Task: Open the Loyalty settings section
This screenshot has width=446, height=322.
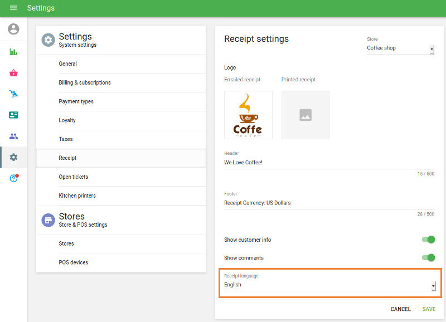Action: click(67, 120)
